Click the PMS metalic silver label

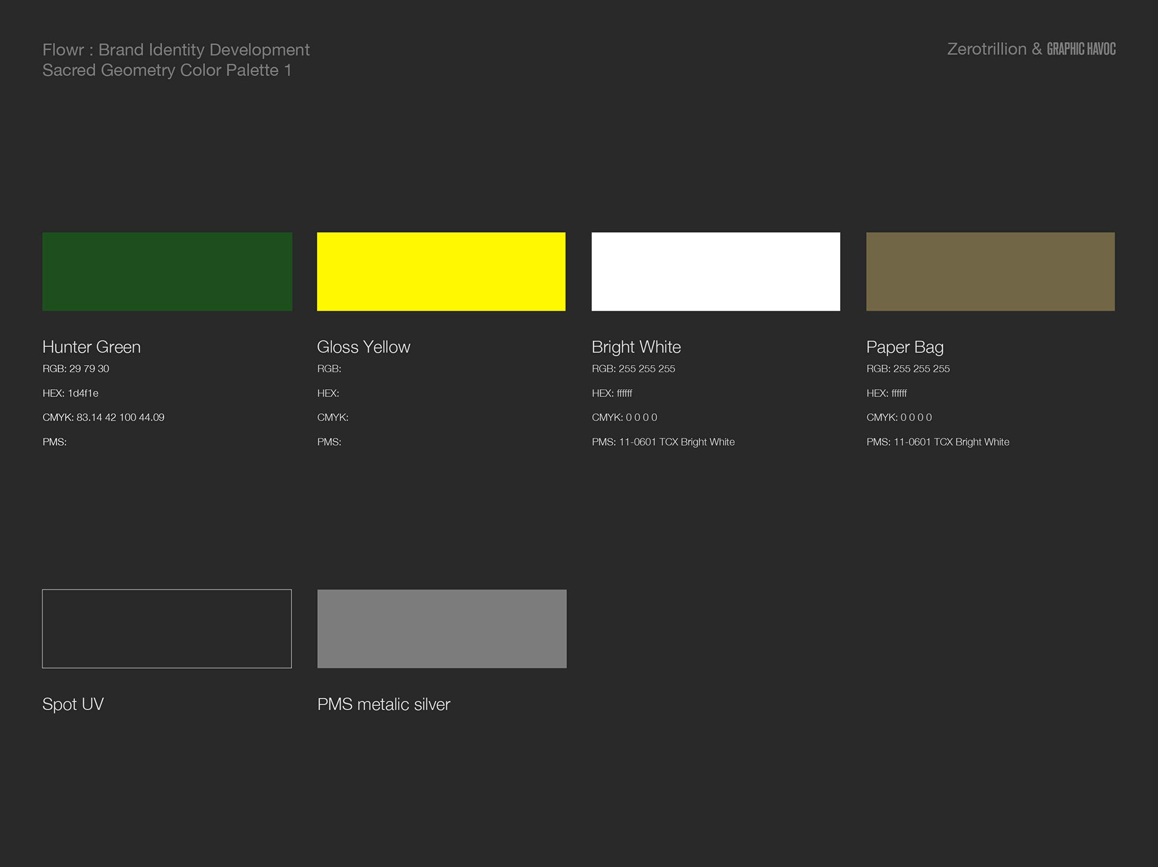point(384,704)
